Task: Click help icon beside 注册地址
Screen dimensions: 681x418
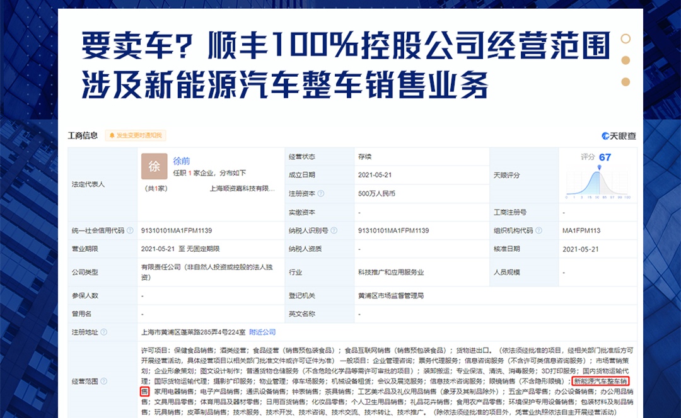Action: [x=104, y=332]
